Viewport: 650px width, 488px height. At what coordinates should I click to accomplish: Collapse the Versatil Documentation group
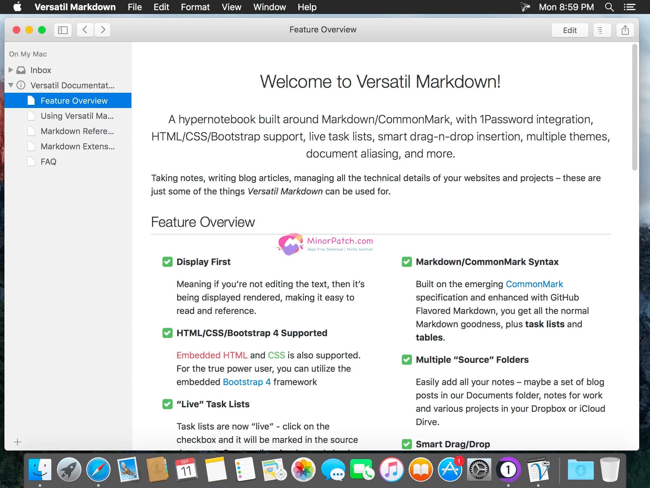pos(11,85)
